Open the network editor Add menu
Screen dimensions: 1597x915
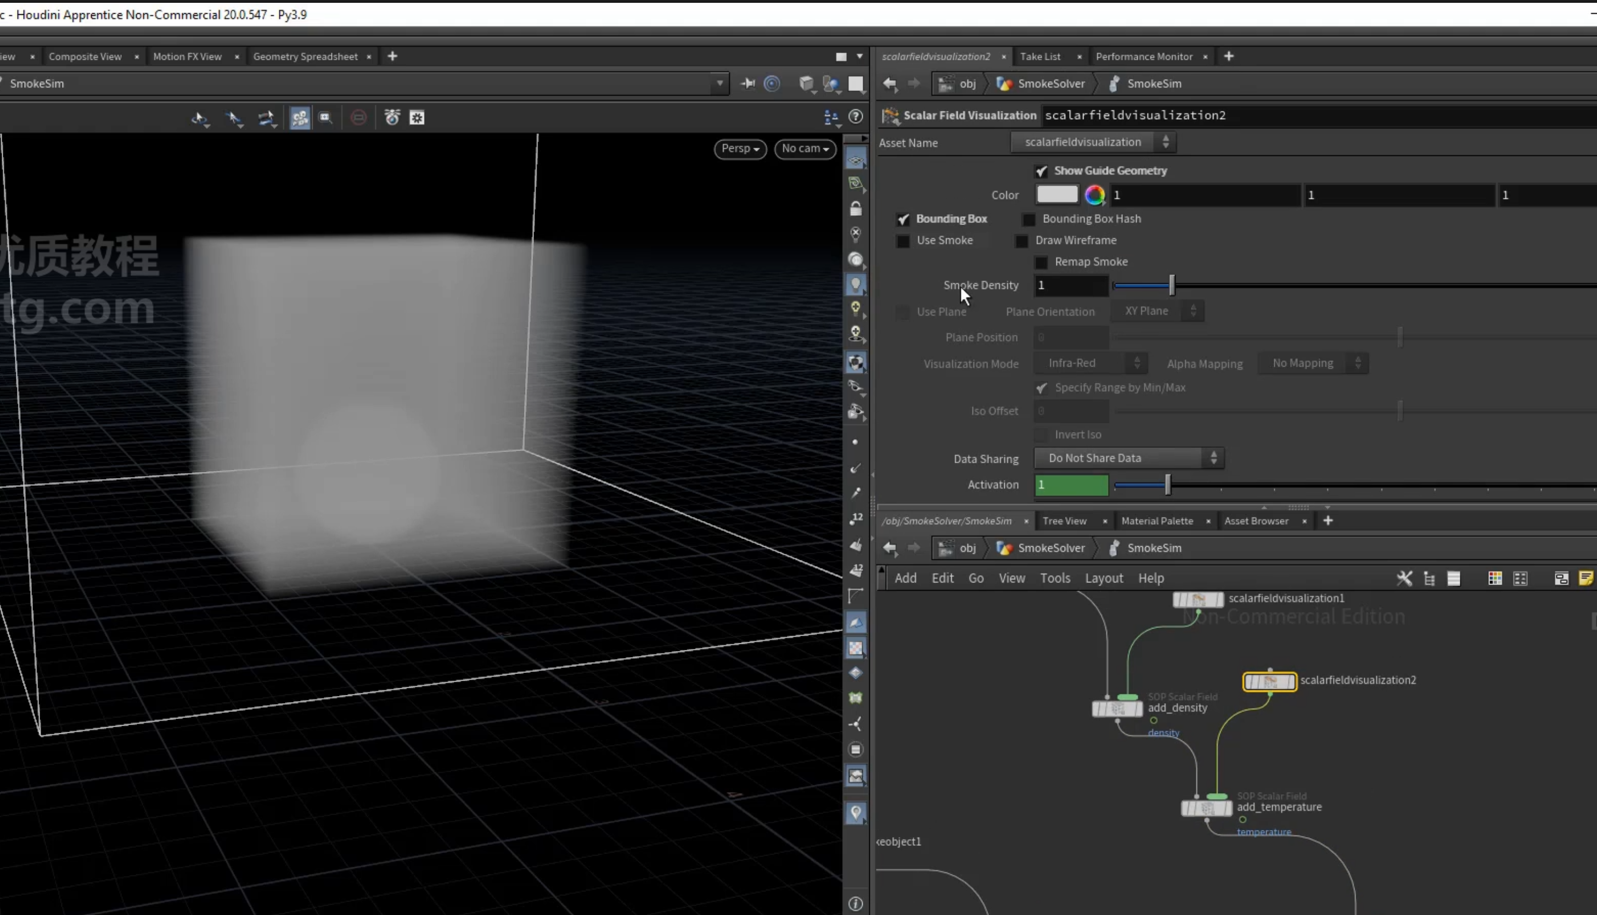(x=906, y=578)
